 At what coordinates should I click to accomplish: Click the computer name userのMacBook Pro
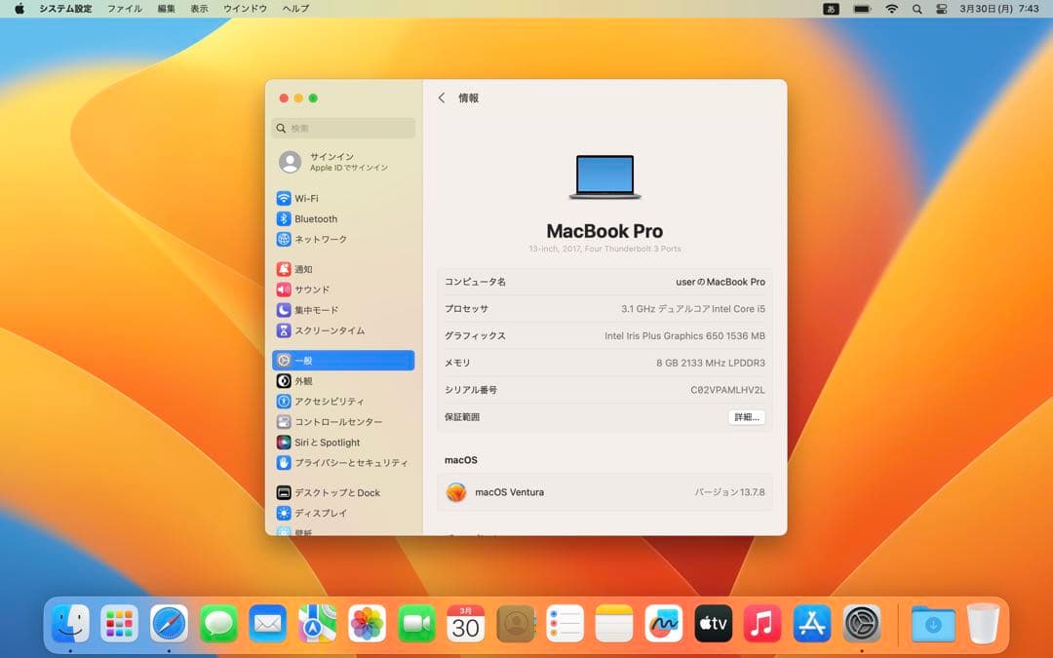click(x=720, y=282)
